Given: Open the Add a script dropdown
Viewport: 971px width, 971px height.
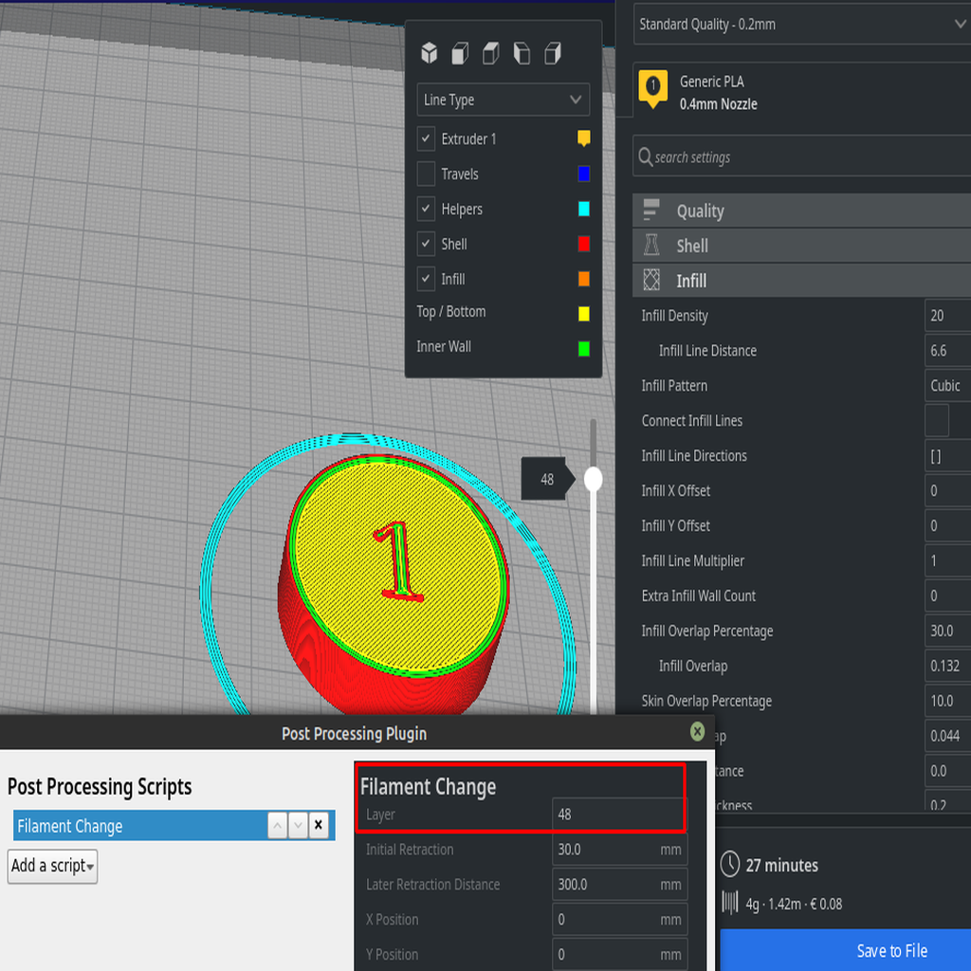Looking at the screenshot, I should 53,866.
